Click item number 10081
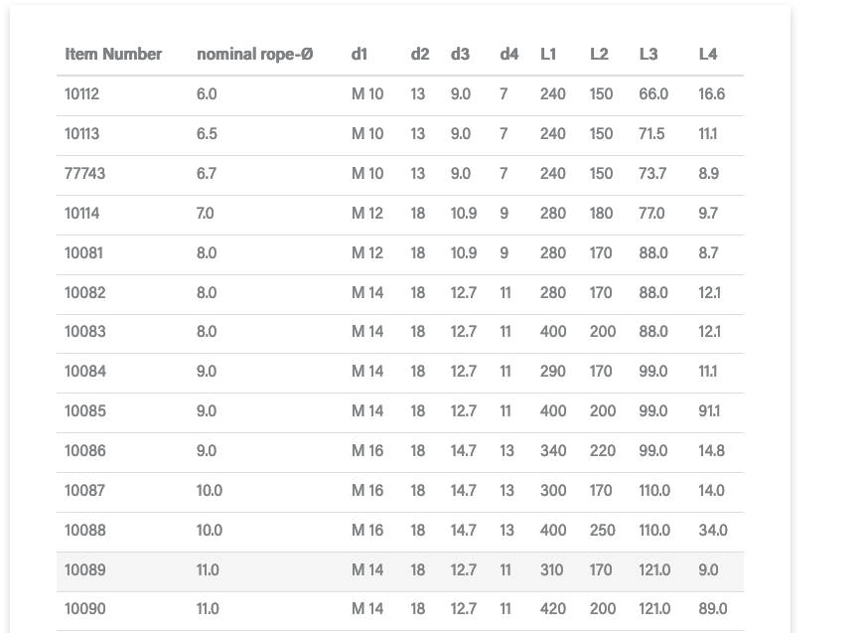Image resolution: width=868 pixels, height=633 pixels. 83,253
